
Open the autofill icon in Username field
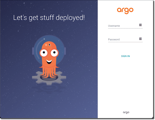(x=140, y=25)
